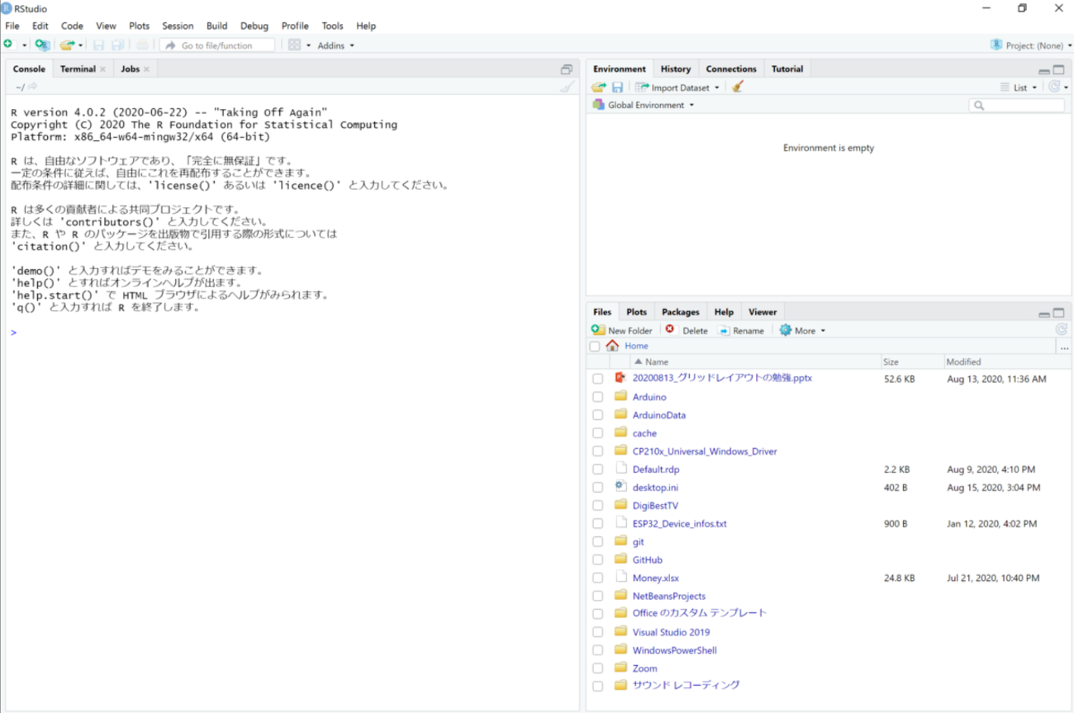1074x713 pixels.
Task: Create a new project using toolbar icon
Action: tap(41, 45)
